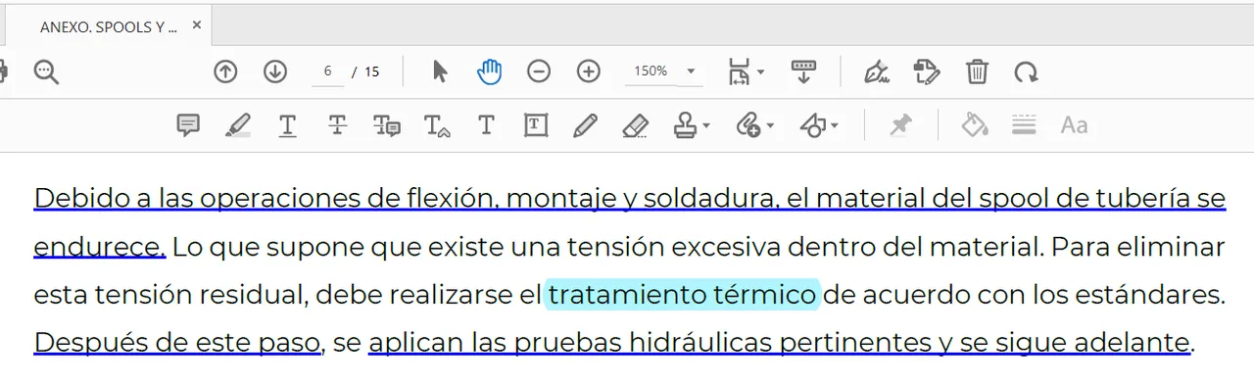Expand the Attach file dropdown
This screenshot has width=1254, height=381.
point(770,126)
